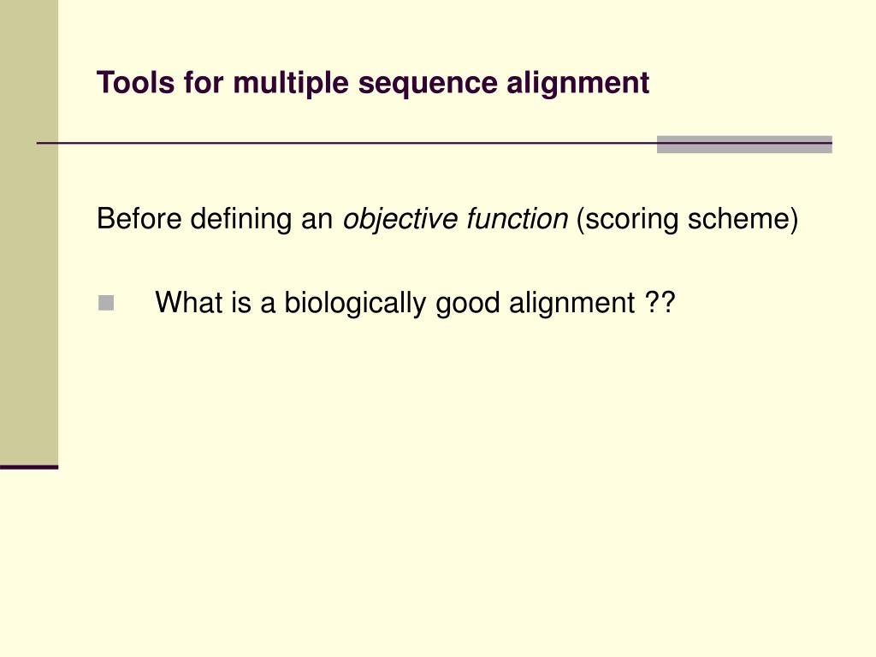Click the thin horizontal divider line under the title
This screenshot has width=876, height=657.
346,144
